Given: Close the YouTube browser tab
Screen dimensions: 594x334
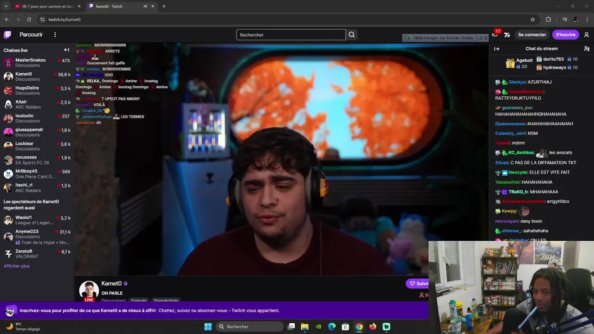Looking at the screenshot, I should point(79,6).
